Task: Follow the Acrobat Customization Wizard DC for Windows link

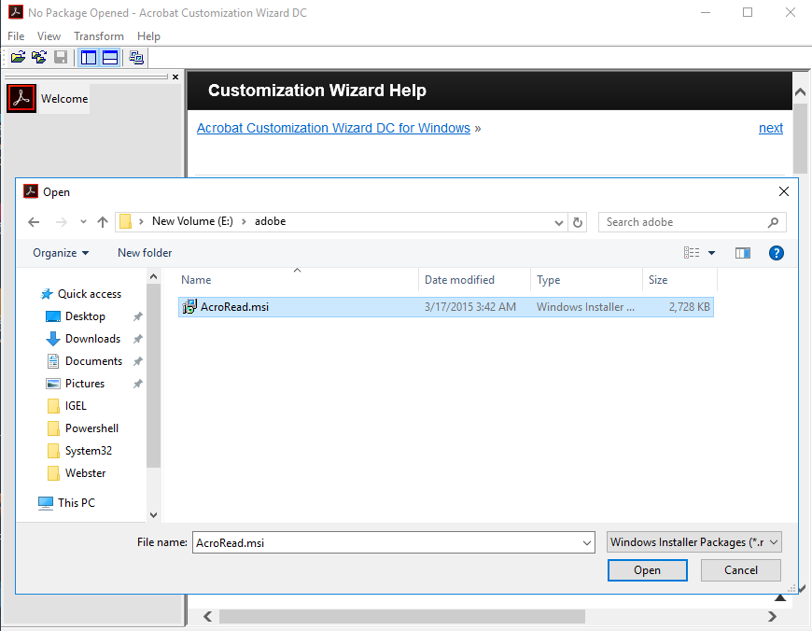Action: [333, 128]
